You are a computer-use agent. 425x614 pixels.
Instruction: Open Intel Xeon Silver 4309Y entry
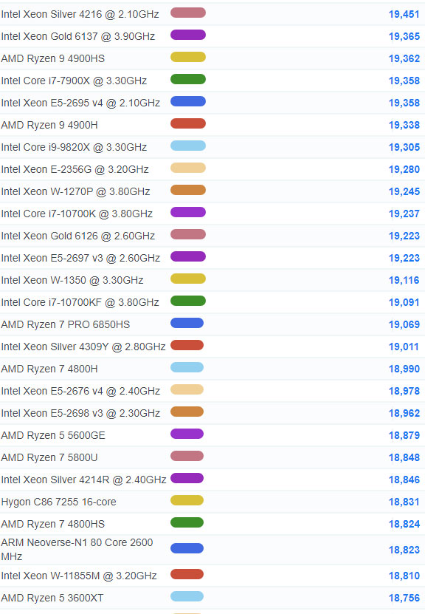coord(83,347)
